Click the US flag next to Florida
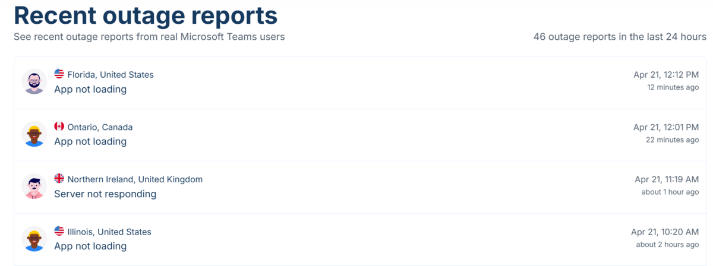Screen dimensions: 713x266 59,74
